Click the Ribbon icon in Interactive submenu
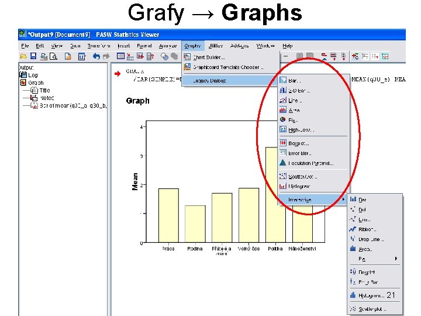The height and width of the screenshot is (316, 421). (x=353, y=229)
